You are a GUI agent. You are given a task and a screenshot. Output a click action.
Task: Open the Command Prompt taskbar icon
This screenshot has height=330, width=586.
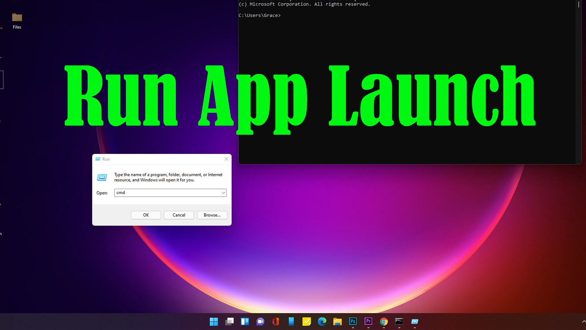[x=399, y=322]
